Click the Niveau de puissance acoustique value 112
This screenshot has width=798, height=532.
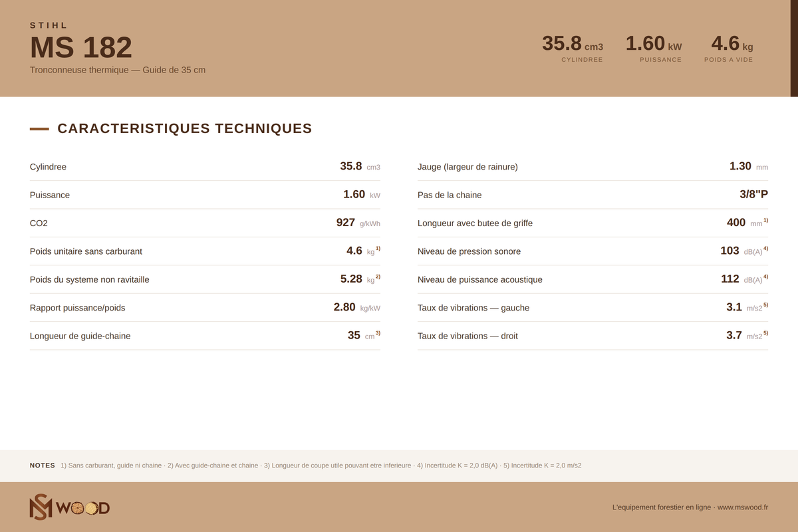click(x=730, y=279)
